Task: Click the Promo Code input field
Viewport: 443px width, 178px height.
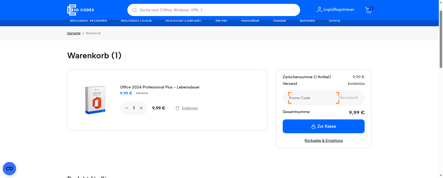Action: point(310,98)
